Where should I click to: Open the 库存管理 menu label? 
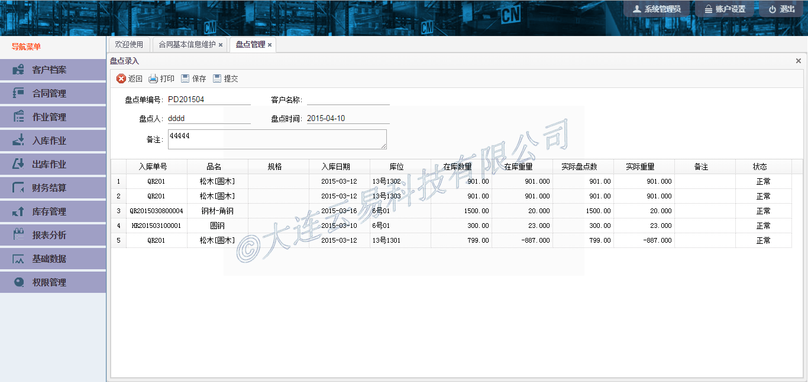coord(49,211)
